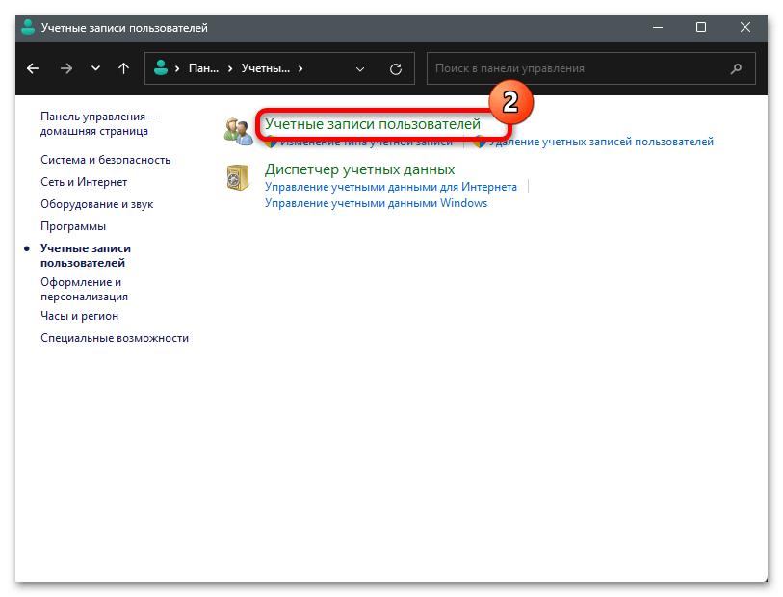Click the Панель управления breadcrumb segment
The width and height of the screenshot is (783, 597).
click(x=203, y=68)
